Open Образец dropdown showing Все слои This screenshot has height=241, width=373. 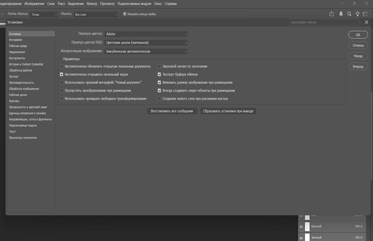[96, 14]
